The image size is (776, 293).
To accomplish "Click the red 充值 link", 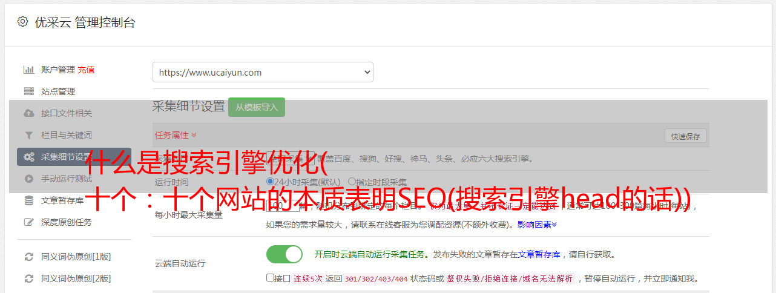I will point(86,70).
